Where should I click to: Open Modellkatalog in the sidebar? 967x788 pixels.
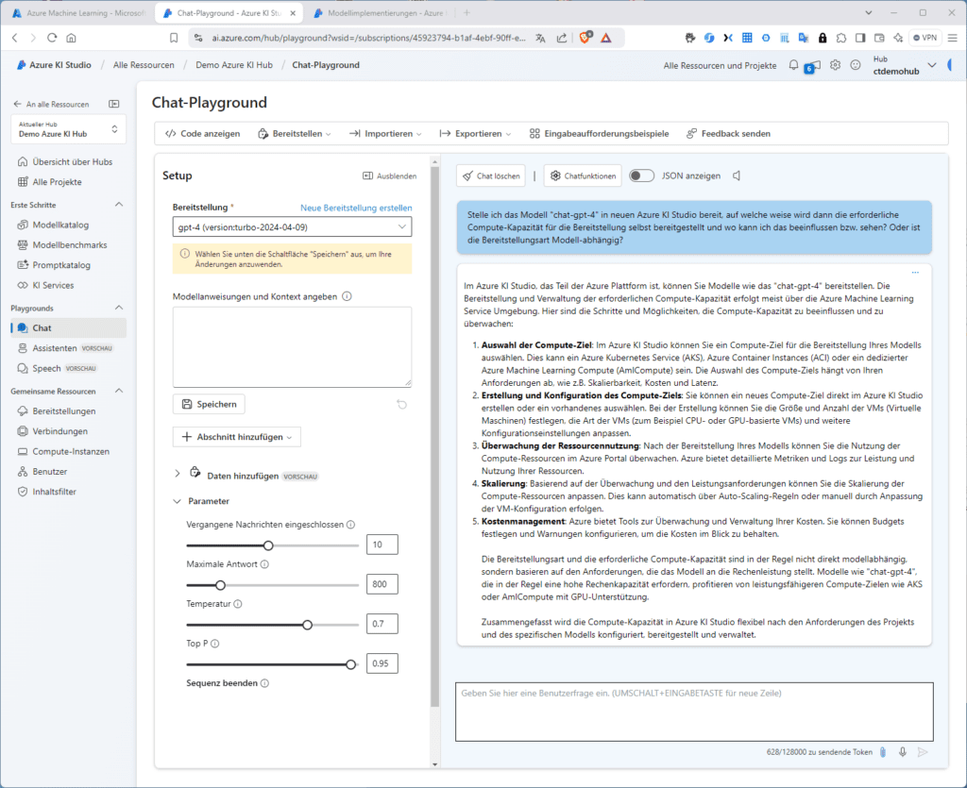tap(60, 225)
